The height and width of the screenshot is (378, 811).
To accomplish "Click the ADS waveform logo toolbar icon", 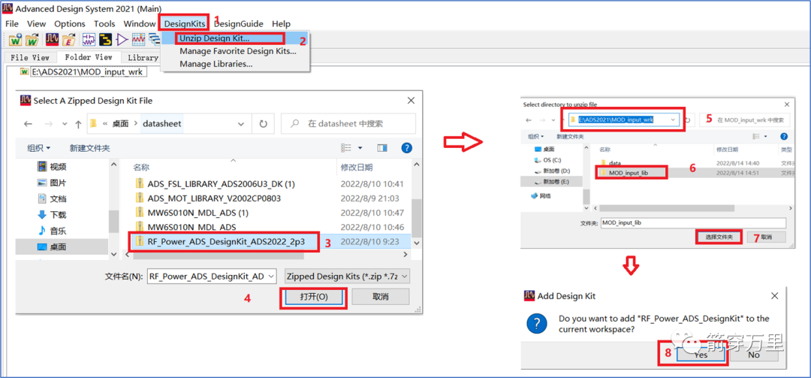I will click(x=53, y=39).
